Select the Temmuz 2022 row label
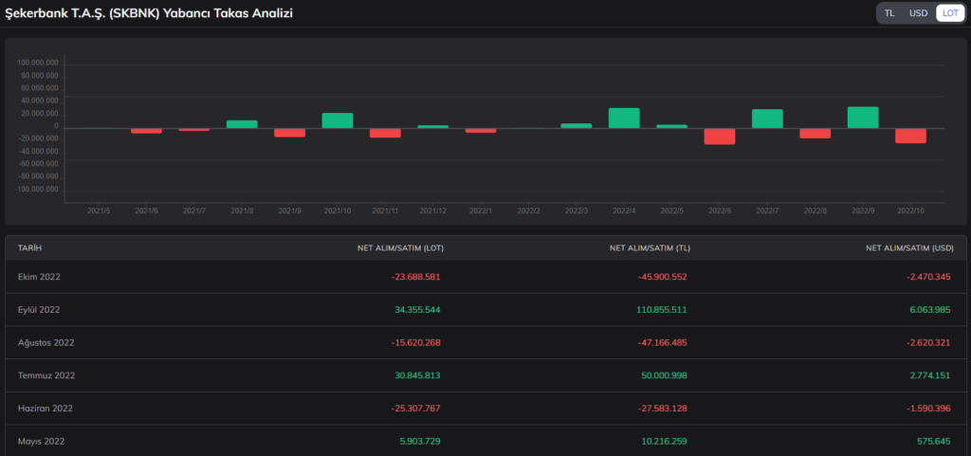 (x=46, y=375)
